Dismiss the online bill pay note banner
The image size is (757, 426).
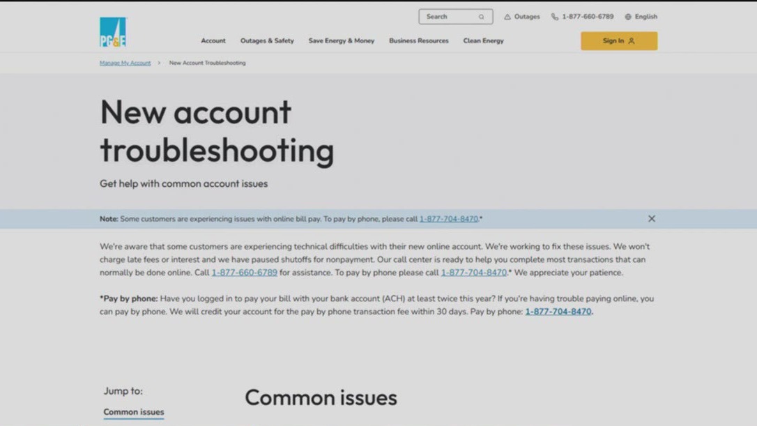[x=652, y=218]
